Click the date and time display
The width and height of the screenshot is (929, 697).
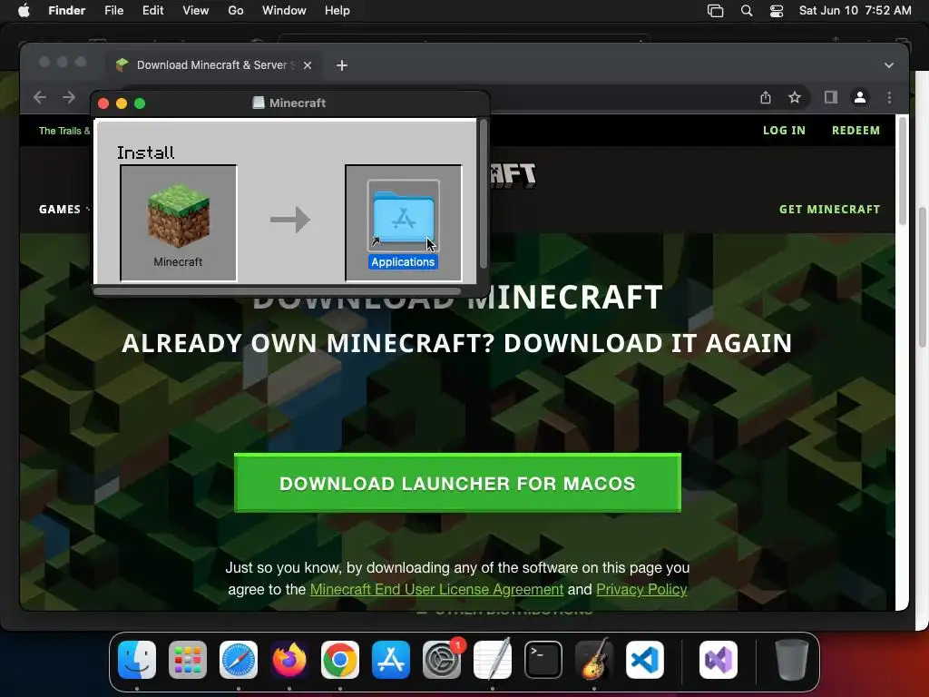click(855, 11)
